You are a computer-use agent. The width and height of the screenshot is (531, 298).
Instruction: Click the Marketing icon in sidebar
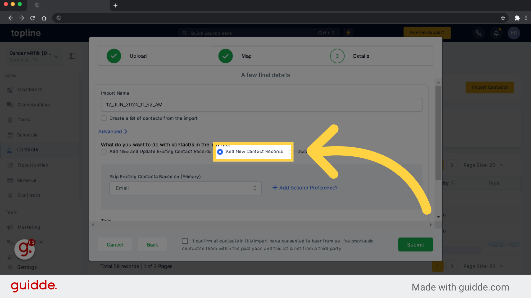tap(10, 227)
